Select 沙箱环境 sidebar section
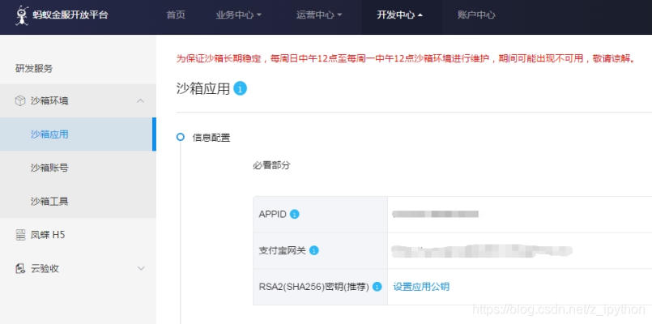Screen dimensions: 652x324 pos(79,100)
